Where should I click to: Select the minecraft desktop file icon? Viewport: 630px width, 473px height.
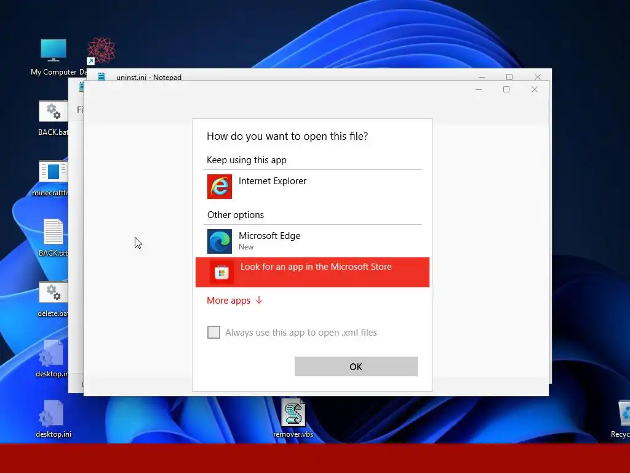click(53, 172)
